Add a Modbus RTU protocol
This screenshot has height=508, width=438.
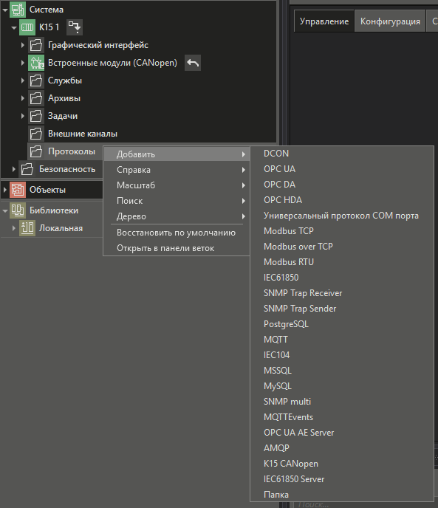click(342, 262)
